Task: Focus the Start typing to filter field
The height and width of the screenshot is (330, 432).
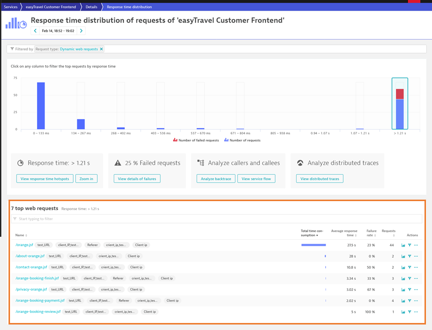Action: coord(217,219)
